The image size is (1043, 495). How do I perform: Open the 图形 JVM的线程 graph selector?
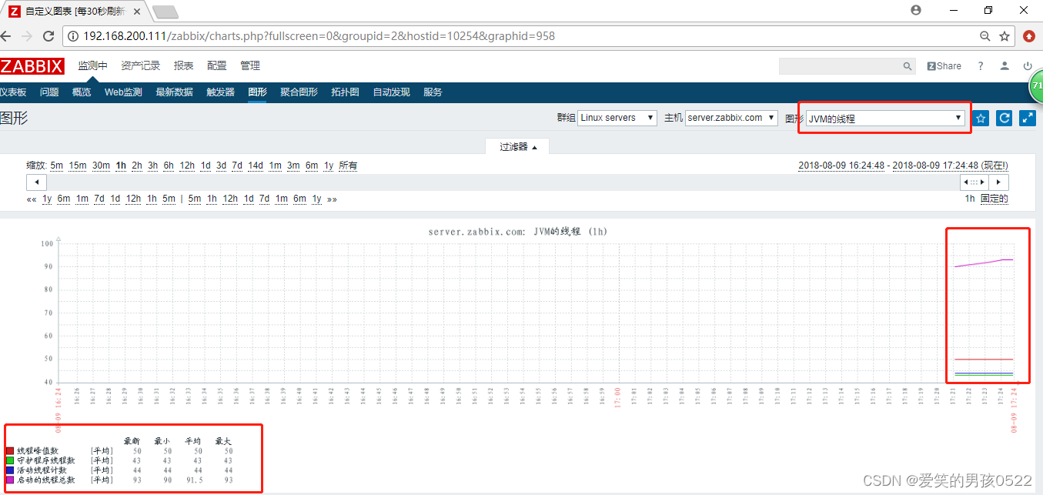click(x=882, y=118)
